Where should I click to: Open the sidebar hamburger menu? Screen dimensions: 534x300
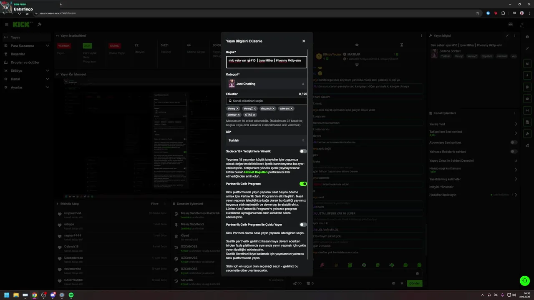(6, 25)
